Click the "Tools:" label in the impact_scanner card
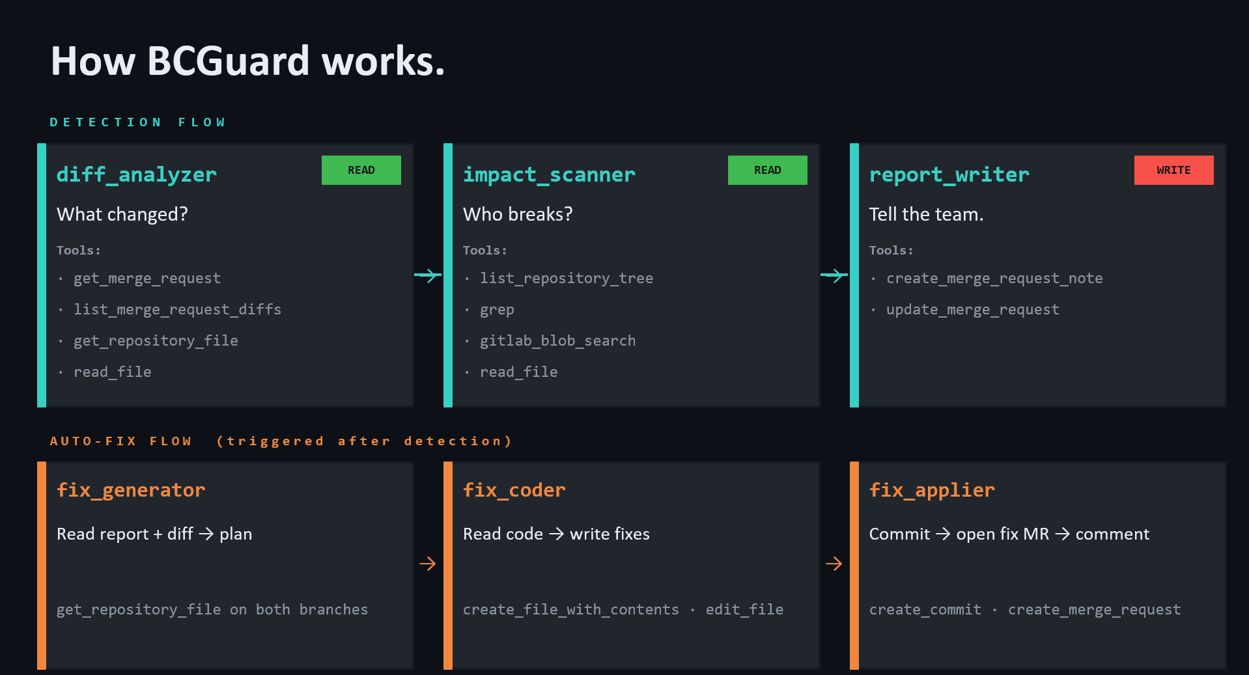 [485, 251]
